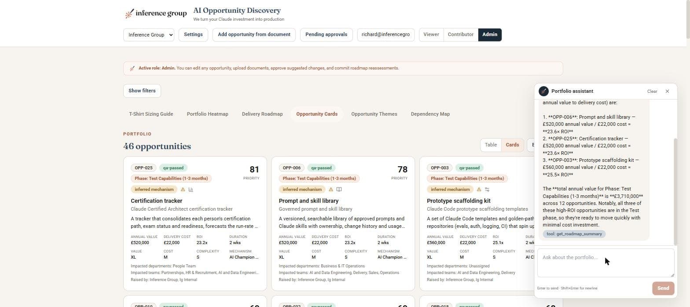
Task: Click the Phase badge on Certification tracker card
Action: coord(171,179)
